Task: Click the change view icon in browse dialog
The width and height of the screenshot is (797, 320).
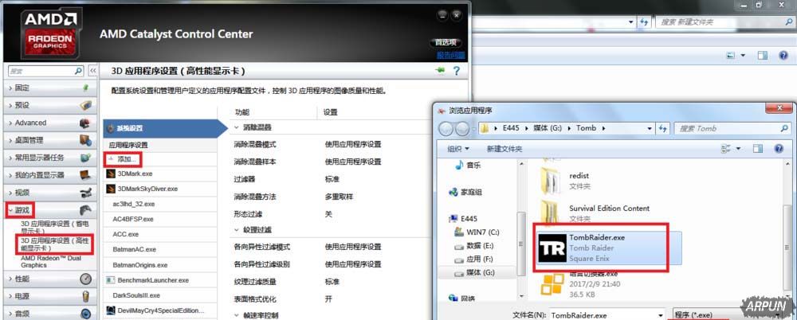Action: pyautogui.click(x=726, y=149)
